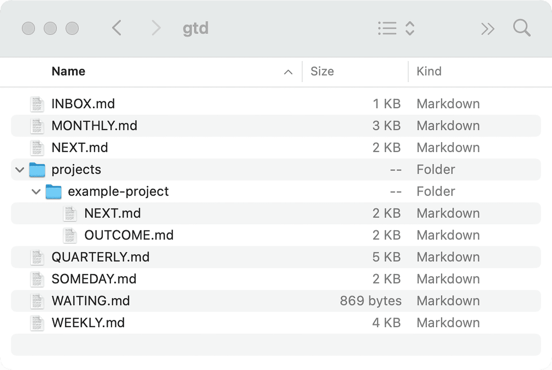Image resolution: width=552 pixels, height=370 pixels.
Task: Click the MONTHLY.md file icon
Action: click(37, 126)
